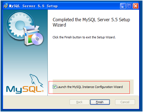Screen dimensions: 143x112
Task: Click the disabled maximize window button
Action: tap(129, 6)
